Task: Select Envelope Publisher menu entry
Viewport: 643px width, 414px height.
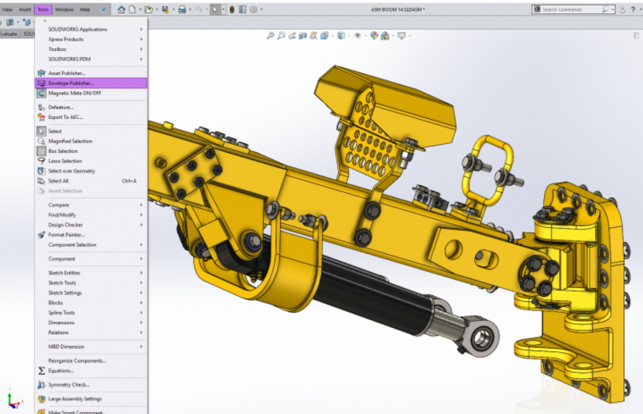Action: (71, 83)
